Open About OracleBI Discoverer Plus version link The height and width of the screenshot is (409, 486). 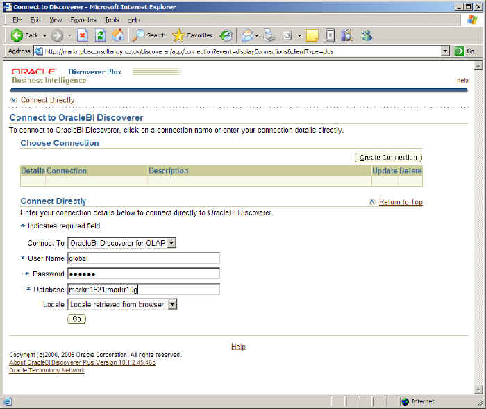pos(82,362)
